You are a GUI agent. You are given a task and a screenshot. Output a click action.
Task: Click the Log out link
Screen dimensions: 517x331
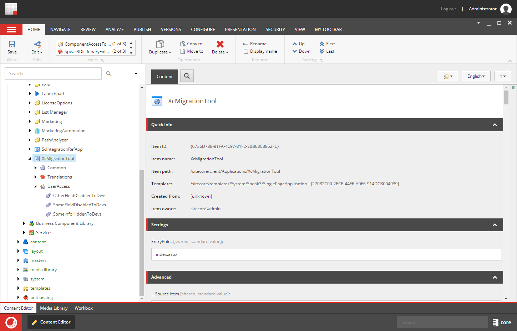tap(448, 9)
